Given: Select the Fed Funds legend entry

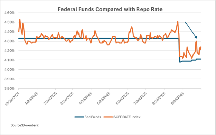Looking at the screenshot, I should pyautogui.click(x=91, y=117).
